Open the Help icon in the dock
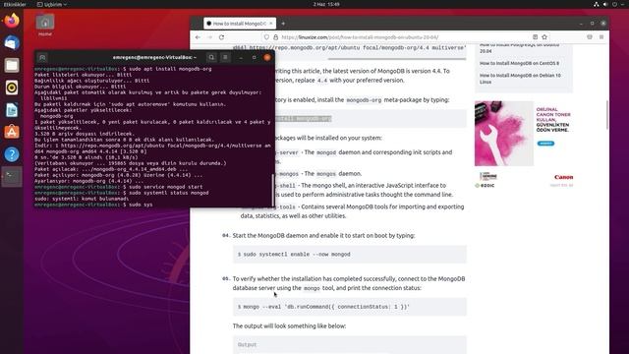 12,154
